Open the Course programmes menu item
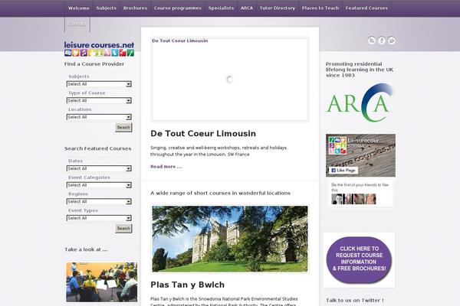460x306 pixels. coord(178,8)
